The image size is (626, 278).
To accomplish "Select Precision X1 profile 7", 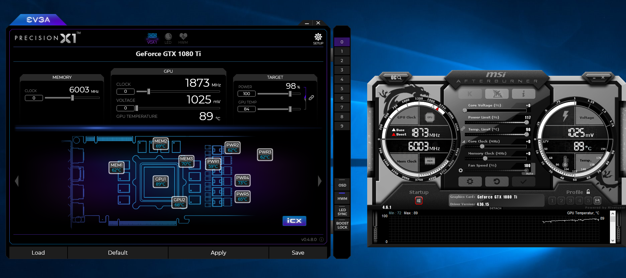I will pos(342,107).
